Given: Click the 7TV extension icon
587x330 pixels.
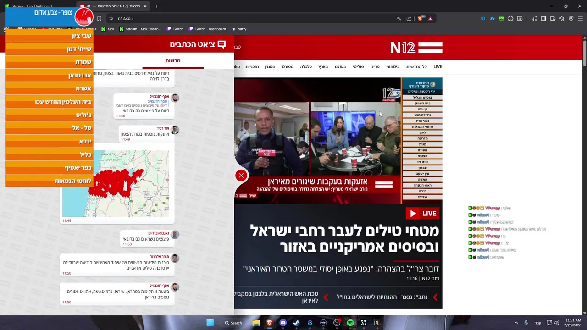Looking at the screenshot, I should [492, 18].
